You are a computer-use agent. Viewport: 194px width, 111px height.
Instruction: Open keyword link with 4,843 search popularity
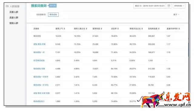click(39, 60)
